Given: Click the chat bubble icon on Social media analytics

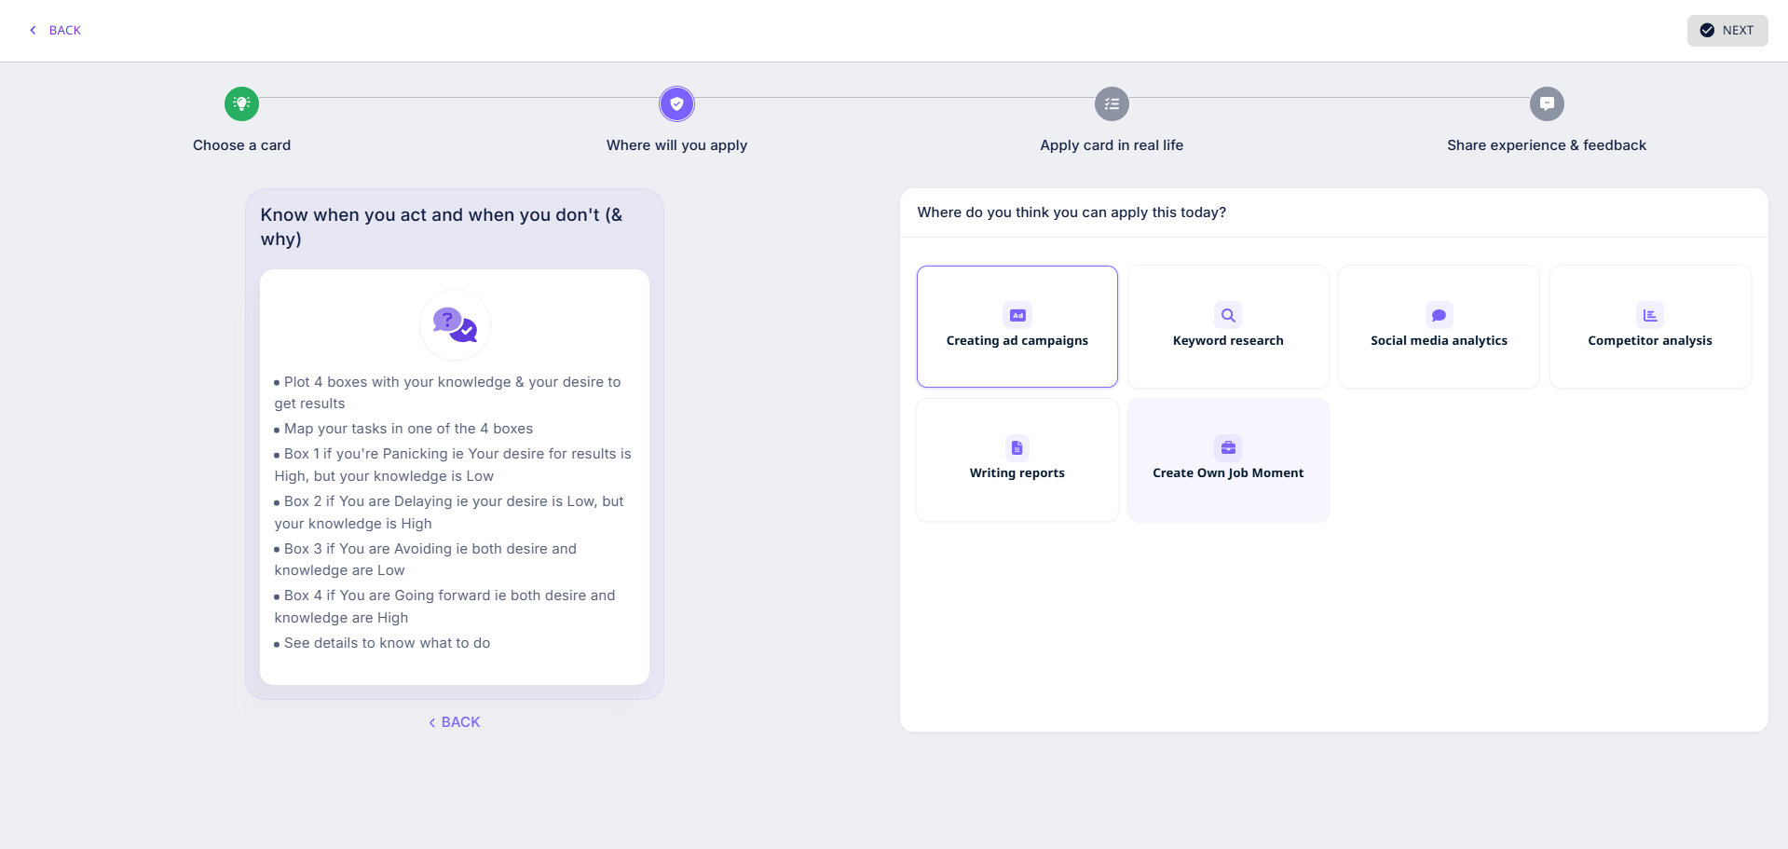Looking at the screenshot, I should [1439, 315].
